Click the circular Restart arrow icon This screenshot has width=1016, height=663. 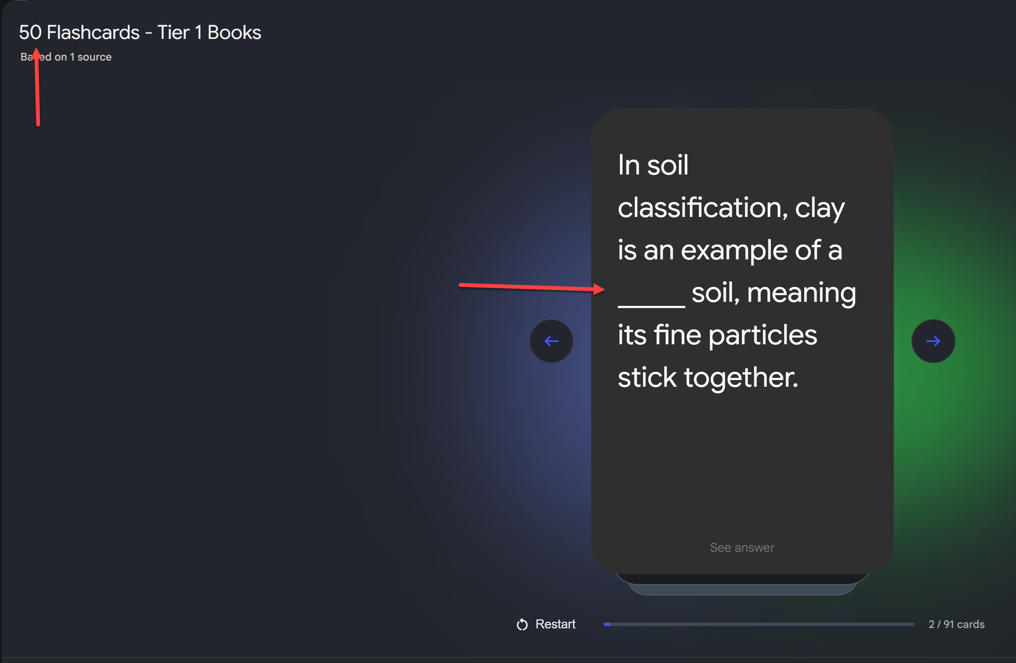click(x=522, y=624)
